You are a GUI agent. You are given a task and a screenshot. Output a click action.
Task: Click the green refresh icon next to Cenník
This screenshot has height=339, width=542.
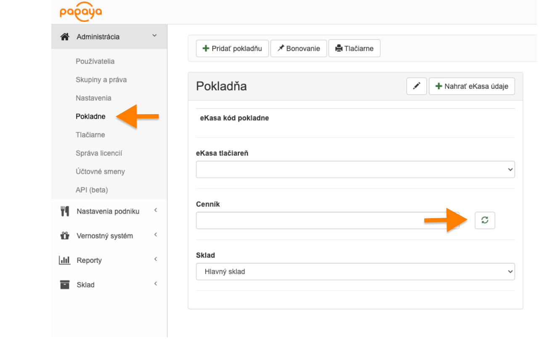click(485, 220)
